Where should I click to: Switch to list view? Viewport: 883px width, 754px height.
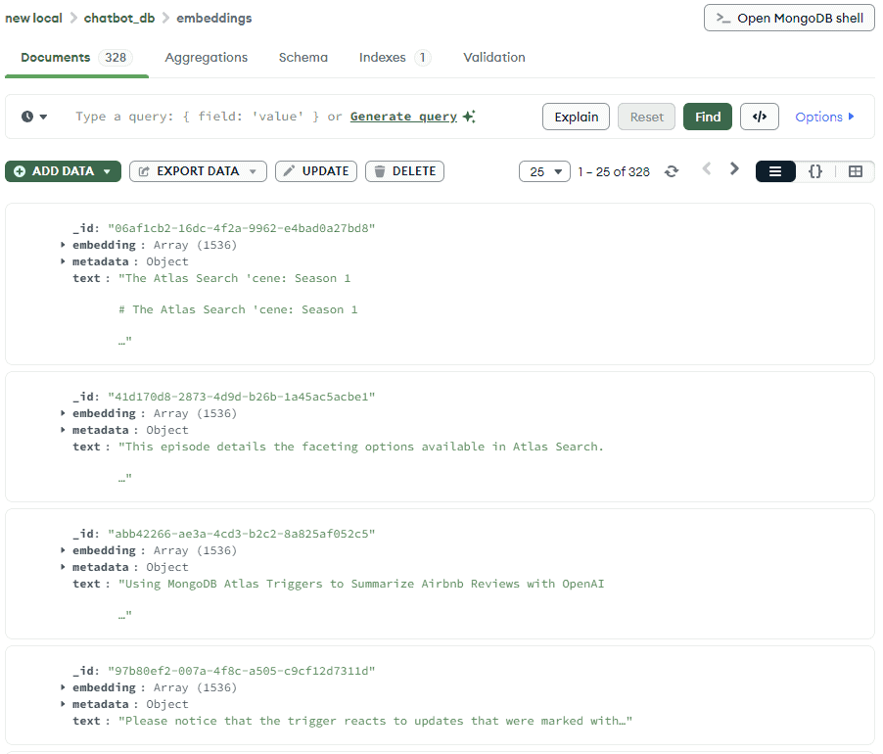[775, 171]
